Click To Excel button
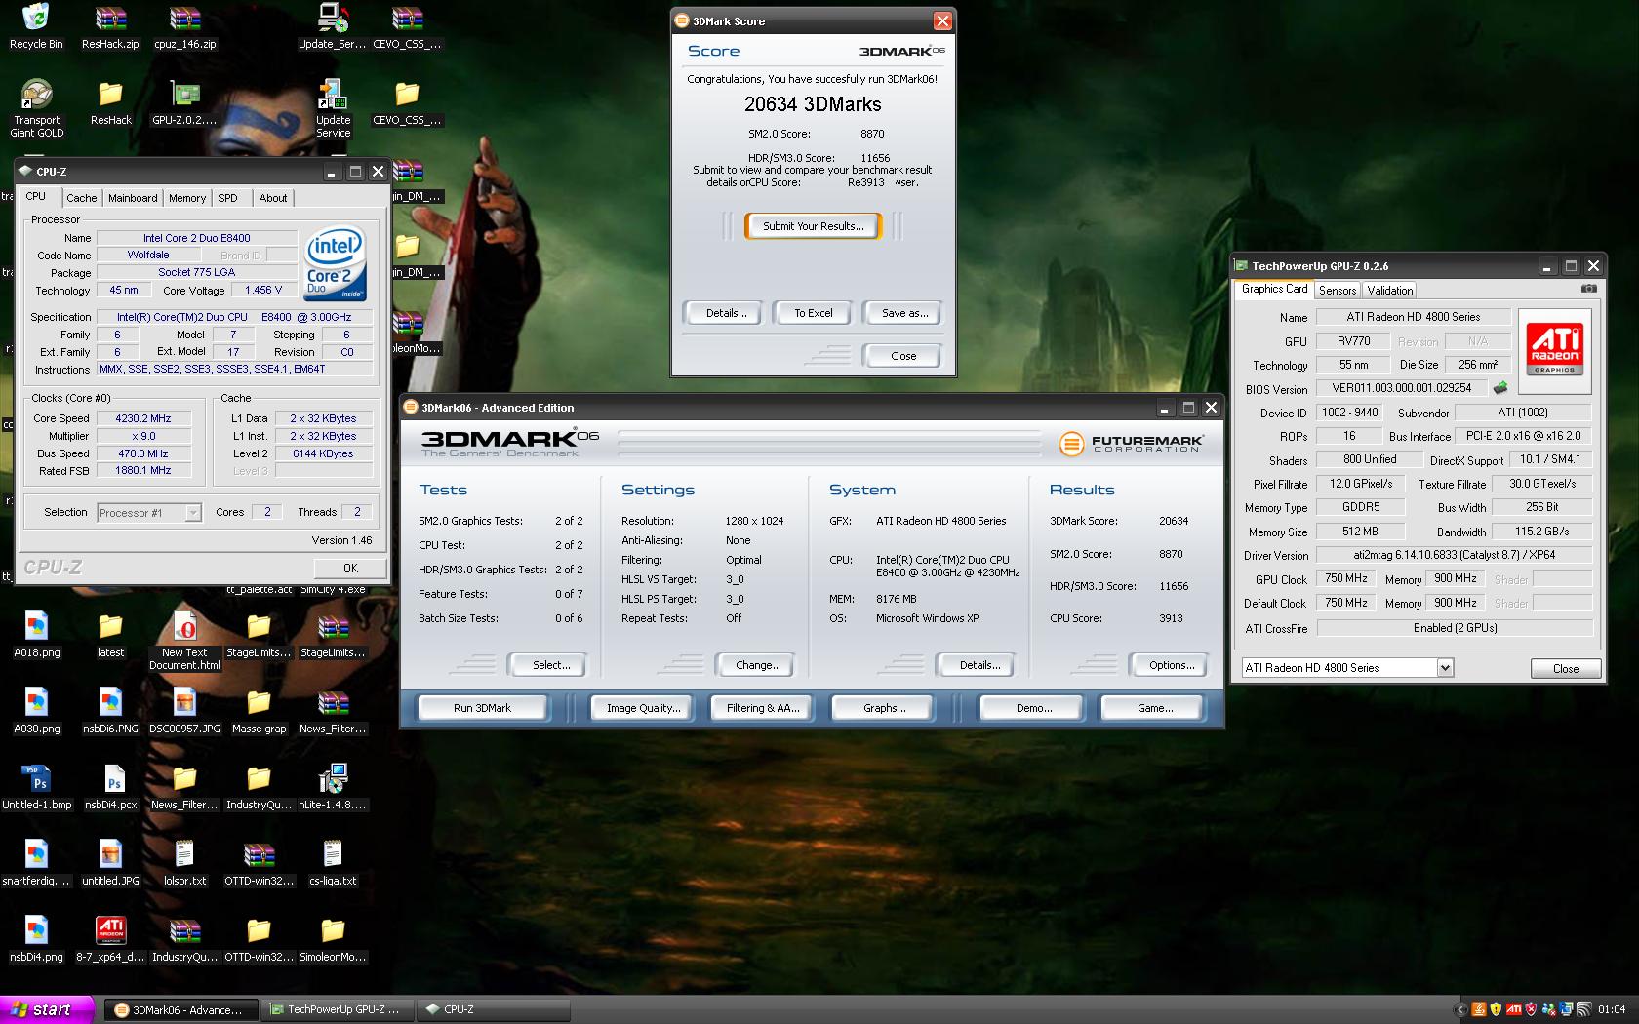The image size is (1639, 1024). pos(813,313)
